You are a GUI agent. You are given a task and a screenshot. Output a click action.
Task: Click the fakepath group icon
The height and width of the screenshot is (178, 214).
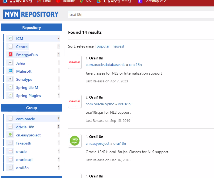click(10, 143)
